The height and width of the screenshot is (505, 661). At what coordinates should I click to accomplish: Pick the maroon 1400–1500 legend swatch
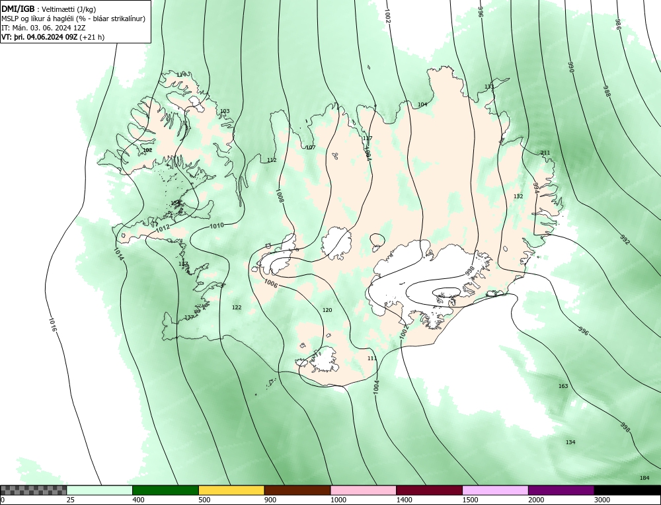point(429,490)
